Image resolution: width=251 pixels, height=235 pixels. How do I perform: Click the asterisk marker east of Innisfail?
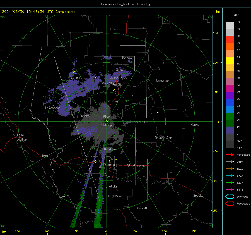coord(132,96)
